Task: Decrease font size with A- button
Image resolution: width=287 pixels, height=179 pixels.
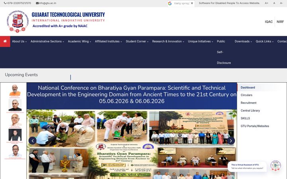Action: point(281,3)
